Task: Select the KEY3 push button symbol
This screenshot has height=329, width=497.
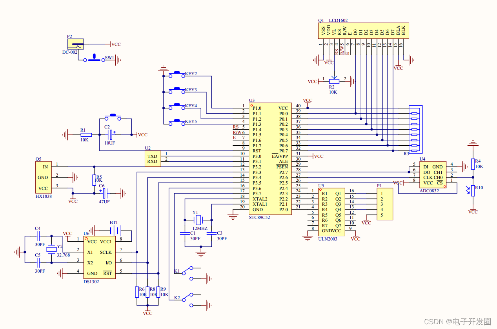Action: point(177,90)
